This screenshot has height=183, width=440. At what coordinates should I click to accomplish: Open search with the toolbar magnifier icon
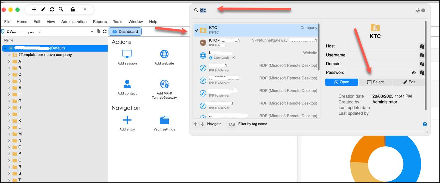[61, 10]
